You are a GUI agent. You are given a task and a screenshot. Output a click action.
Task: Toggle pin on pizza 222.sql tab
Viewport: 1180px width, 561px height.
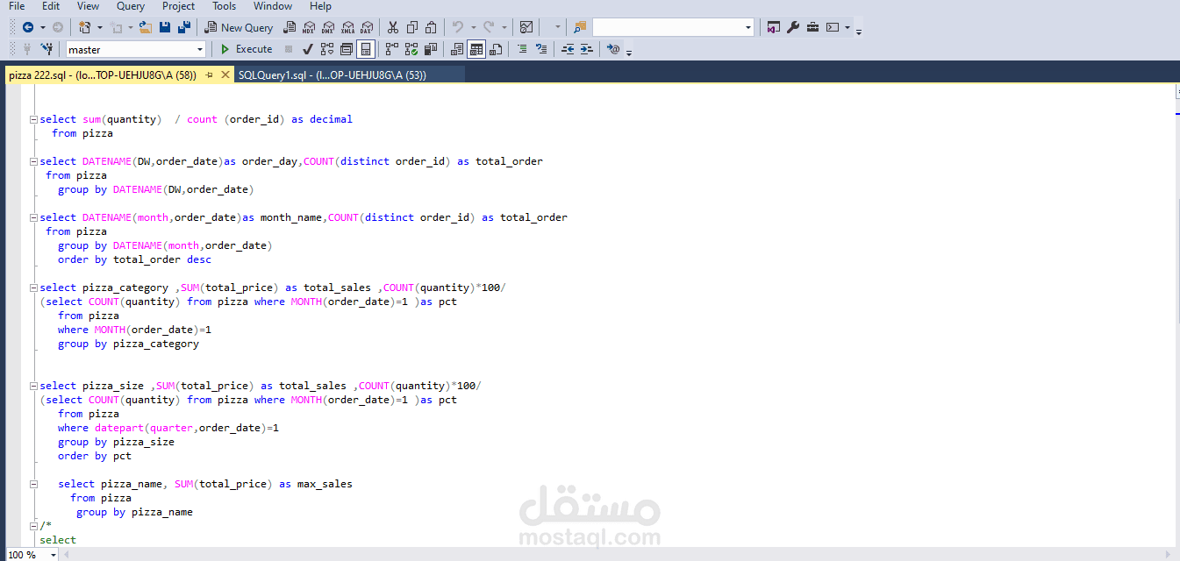209,75
